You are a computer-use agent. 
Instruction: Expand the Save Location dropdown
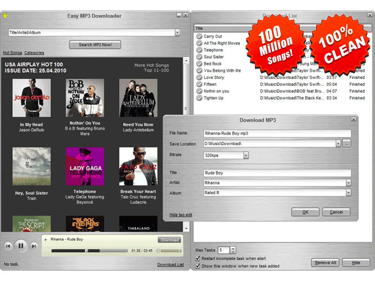click(x=338, y=144)
